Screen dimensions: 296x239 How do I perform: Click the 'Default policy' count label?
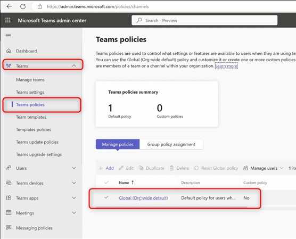(119, 116)
